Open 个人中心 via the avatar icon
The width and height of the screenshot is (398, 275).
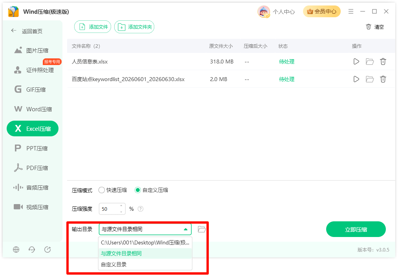point(264,12)
